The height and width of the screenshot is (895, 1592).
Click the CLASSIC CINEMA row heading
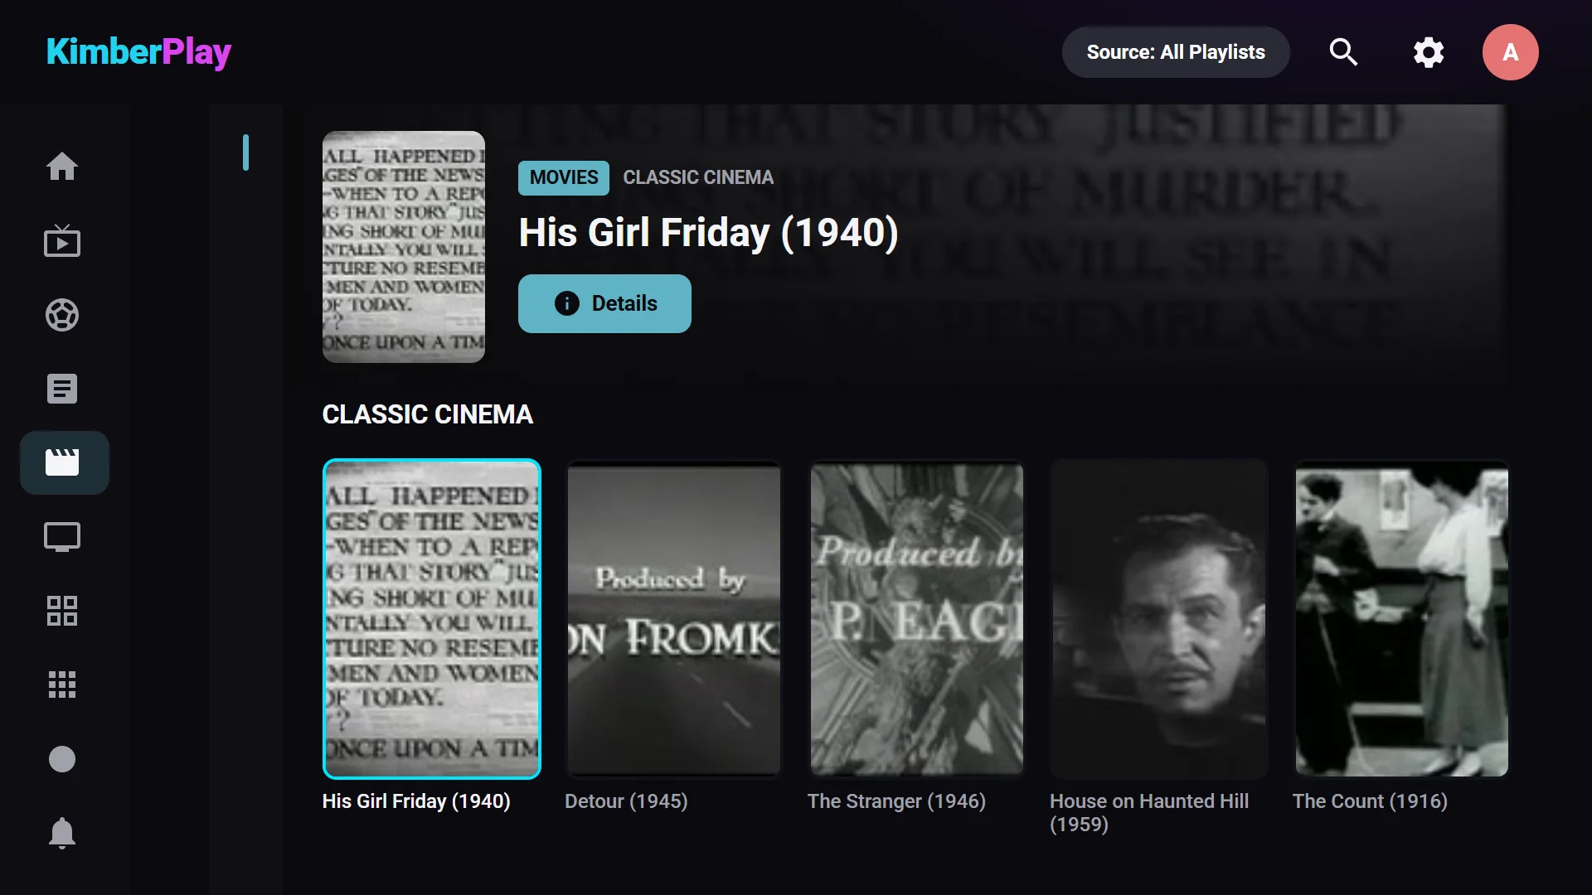point(428,414)
